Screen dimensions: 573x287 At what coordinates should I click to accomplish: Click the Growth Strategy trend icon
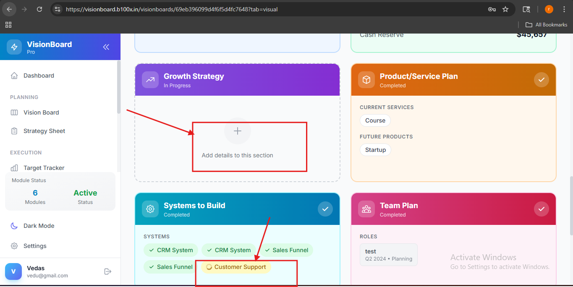(150, 80)
